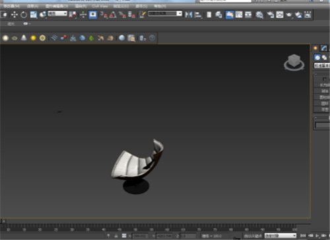Click the eye-shaped icon in second toolbar

click(x=15, y=38)
